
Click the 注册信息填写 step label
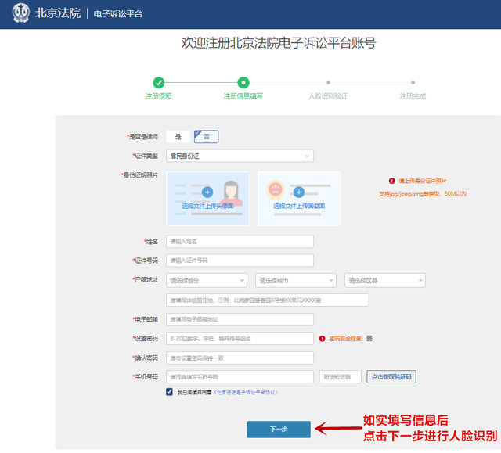click(243, 96)
